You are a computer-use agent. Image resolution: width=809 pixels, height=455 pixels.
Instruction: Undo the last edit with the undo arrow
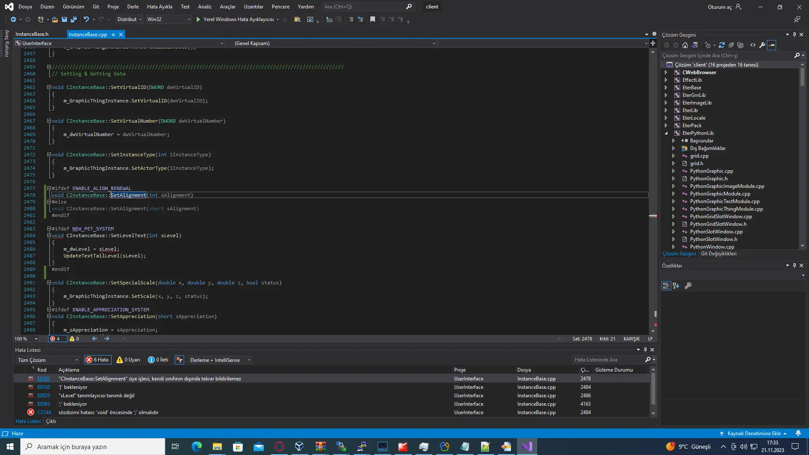(x=86, y=19)
